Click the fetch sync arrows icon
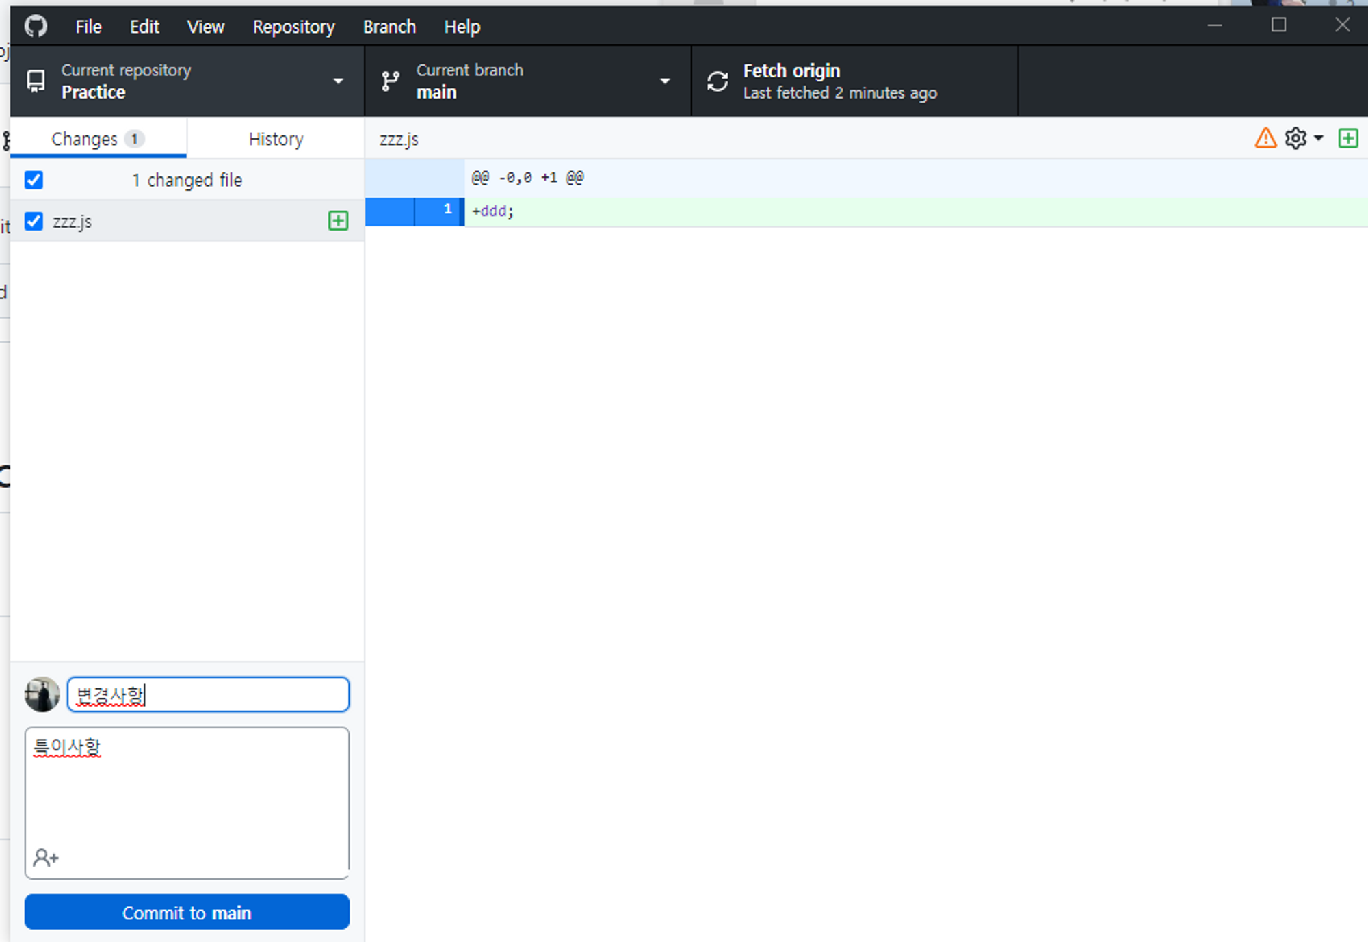Image resolution: width=1368 pixels, height=942 pixels. [x=717, y=81]
